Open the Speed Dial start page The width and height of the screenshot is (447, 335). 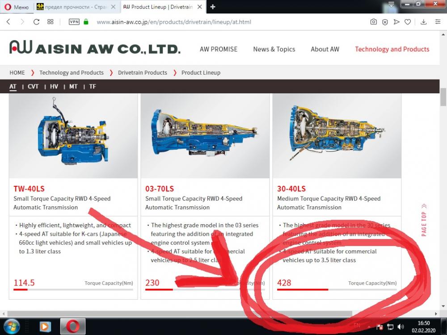(51, 21)
